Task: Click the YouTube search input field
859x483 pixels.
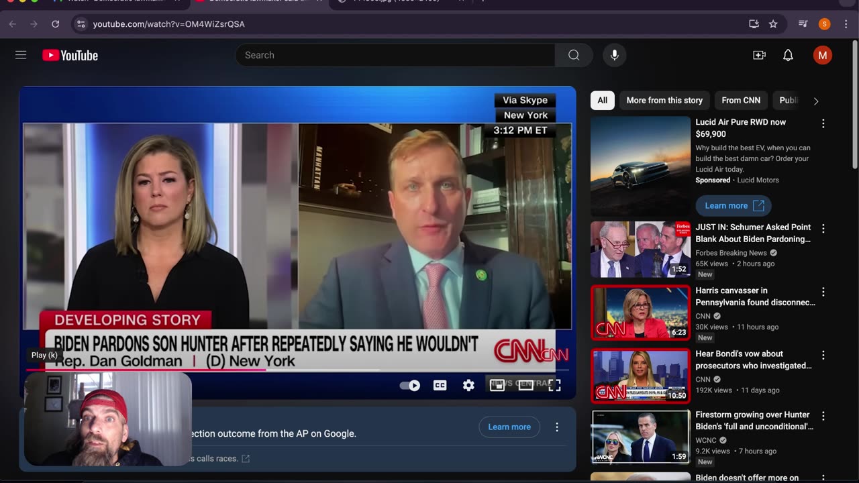Action: (x=395, y=55)
